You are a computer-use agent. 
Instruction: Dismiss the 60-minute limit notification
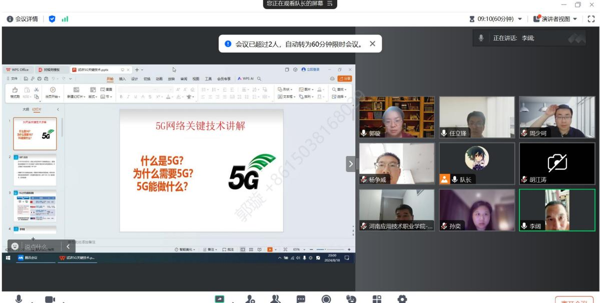click(x=372, y=44)
